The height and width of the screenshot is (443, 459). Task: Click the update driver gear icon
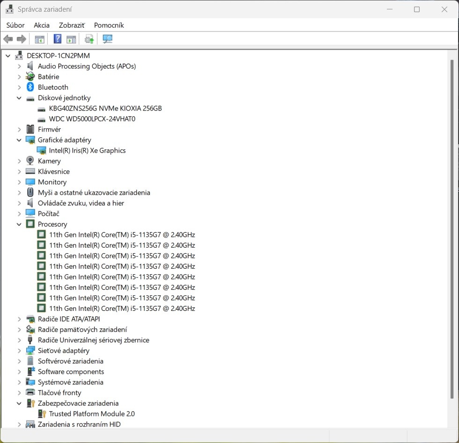pyautogui.click(x=89, y=39)
